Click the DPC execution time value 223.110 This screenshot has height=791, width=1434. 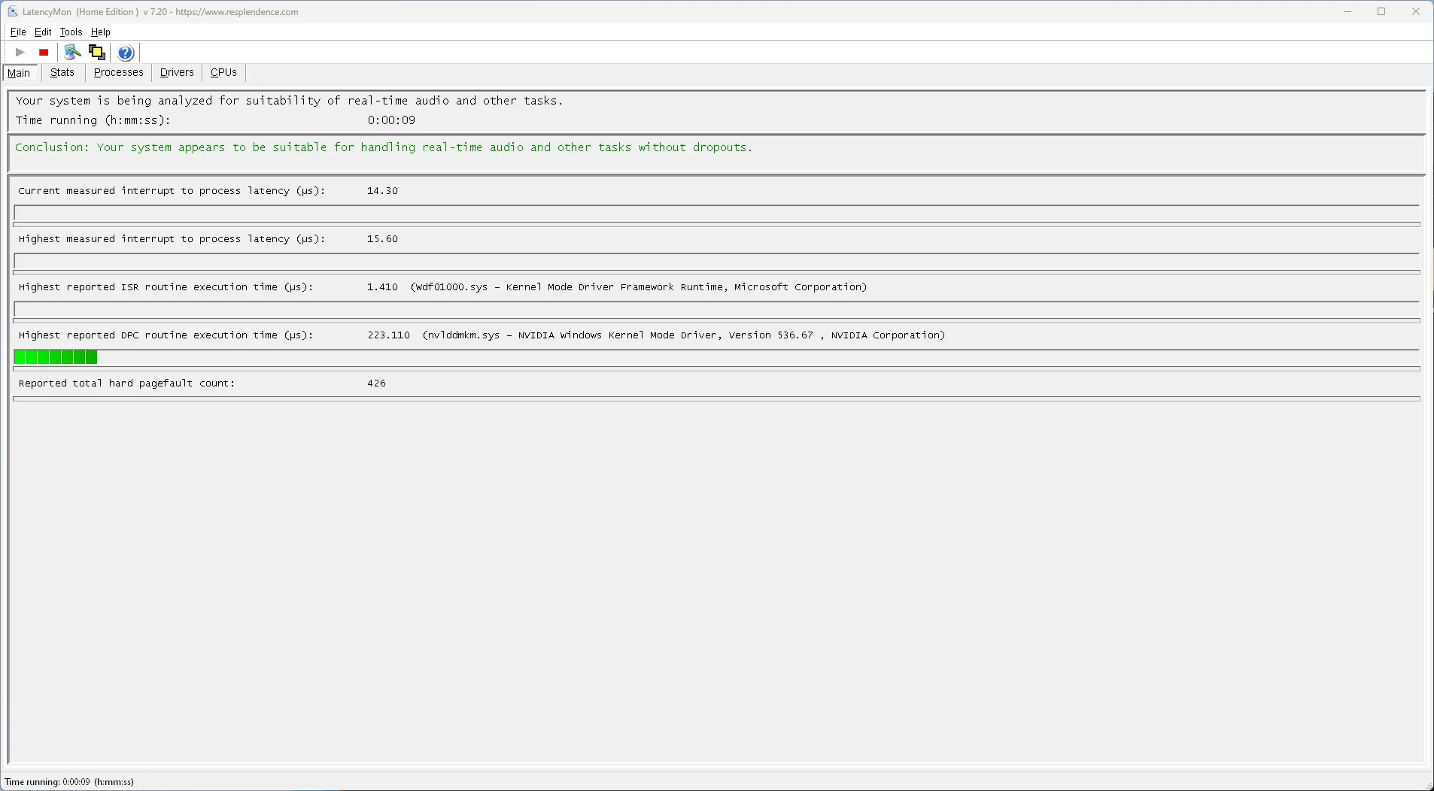pyautogui.click(x=388, y=335)
